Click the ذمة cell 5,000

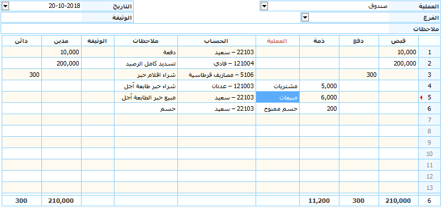pos(320,86)
